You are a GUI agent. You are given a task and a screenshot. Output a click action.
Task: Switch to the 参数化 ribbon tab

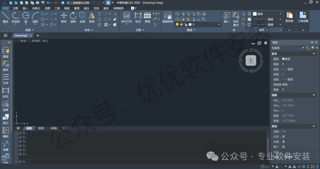click(x=36, y=8)
